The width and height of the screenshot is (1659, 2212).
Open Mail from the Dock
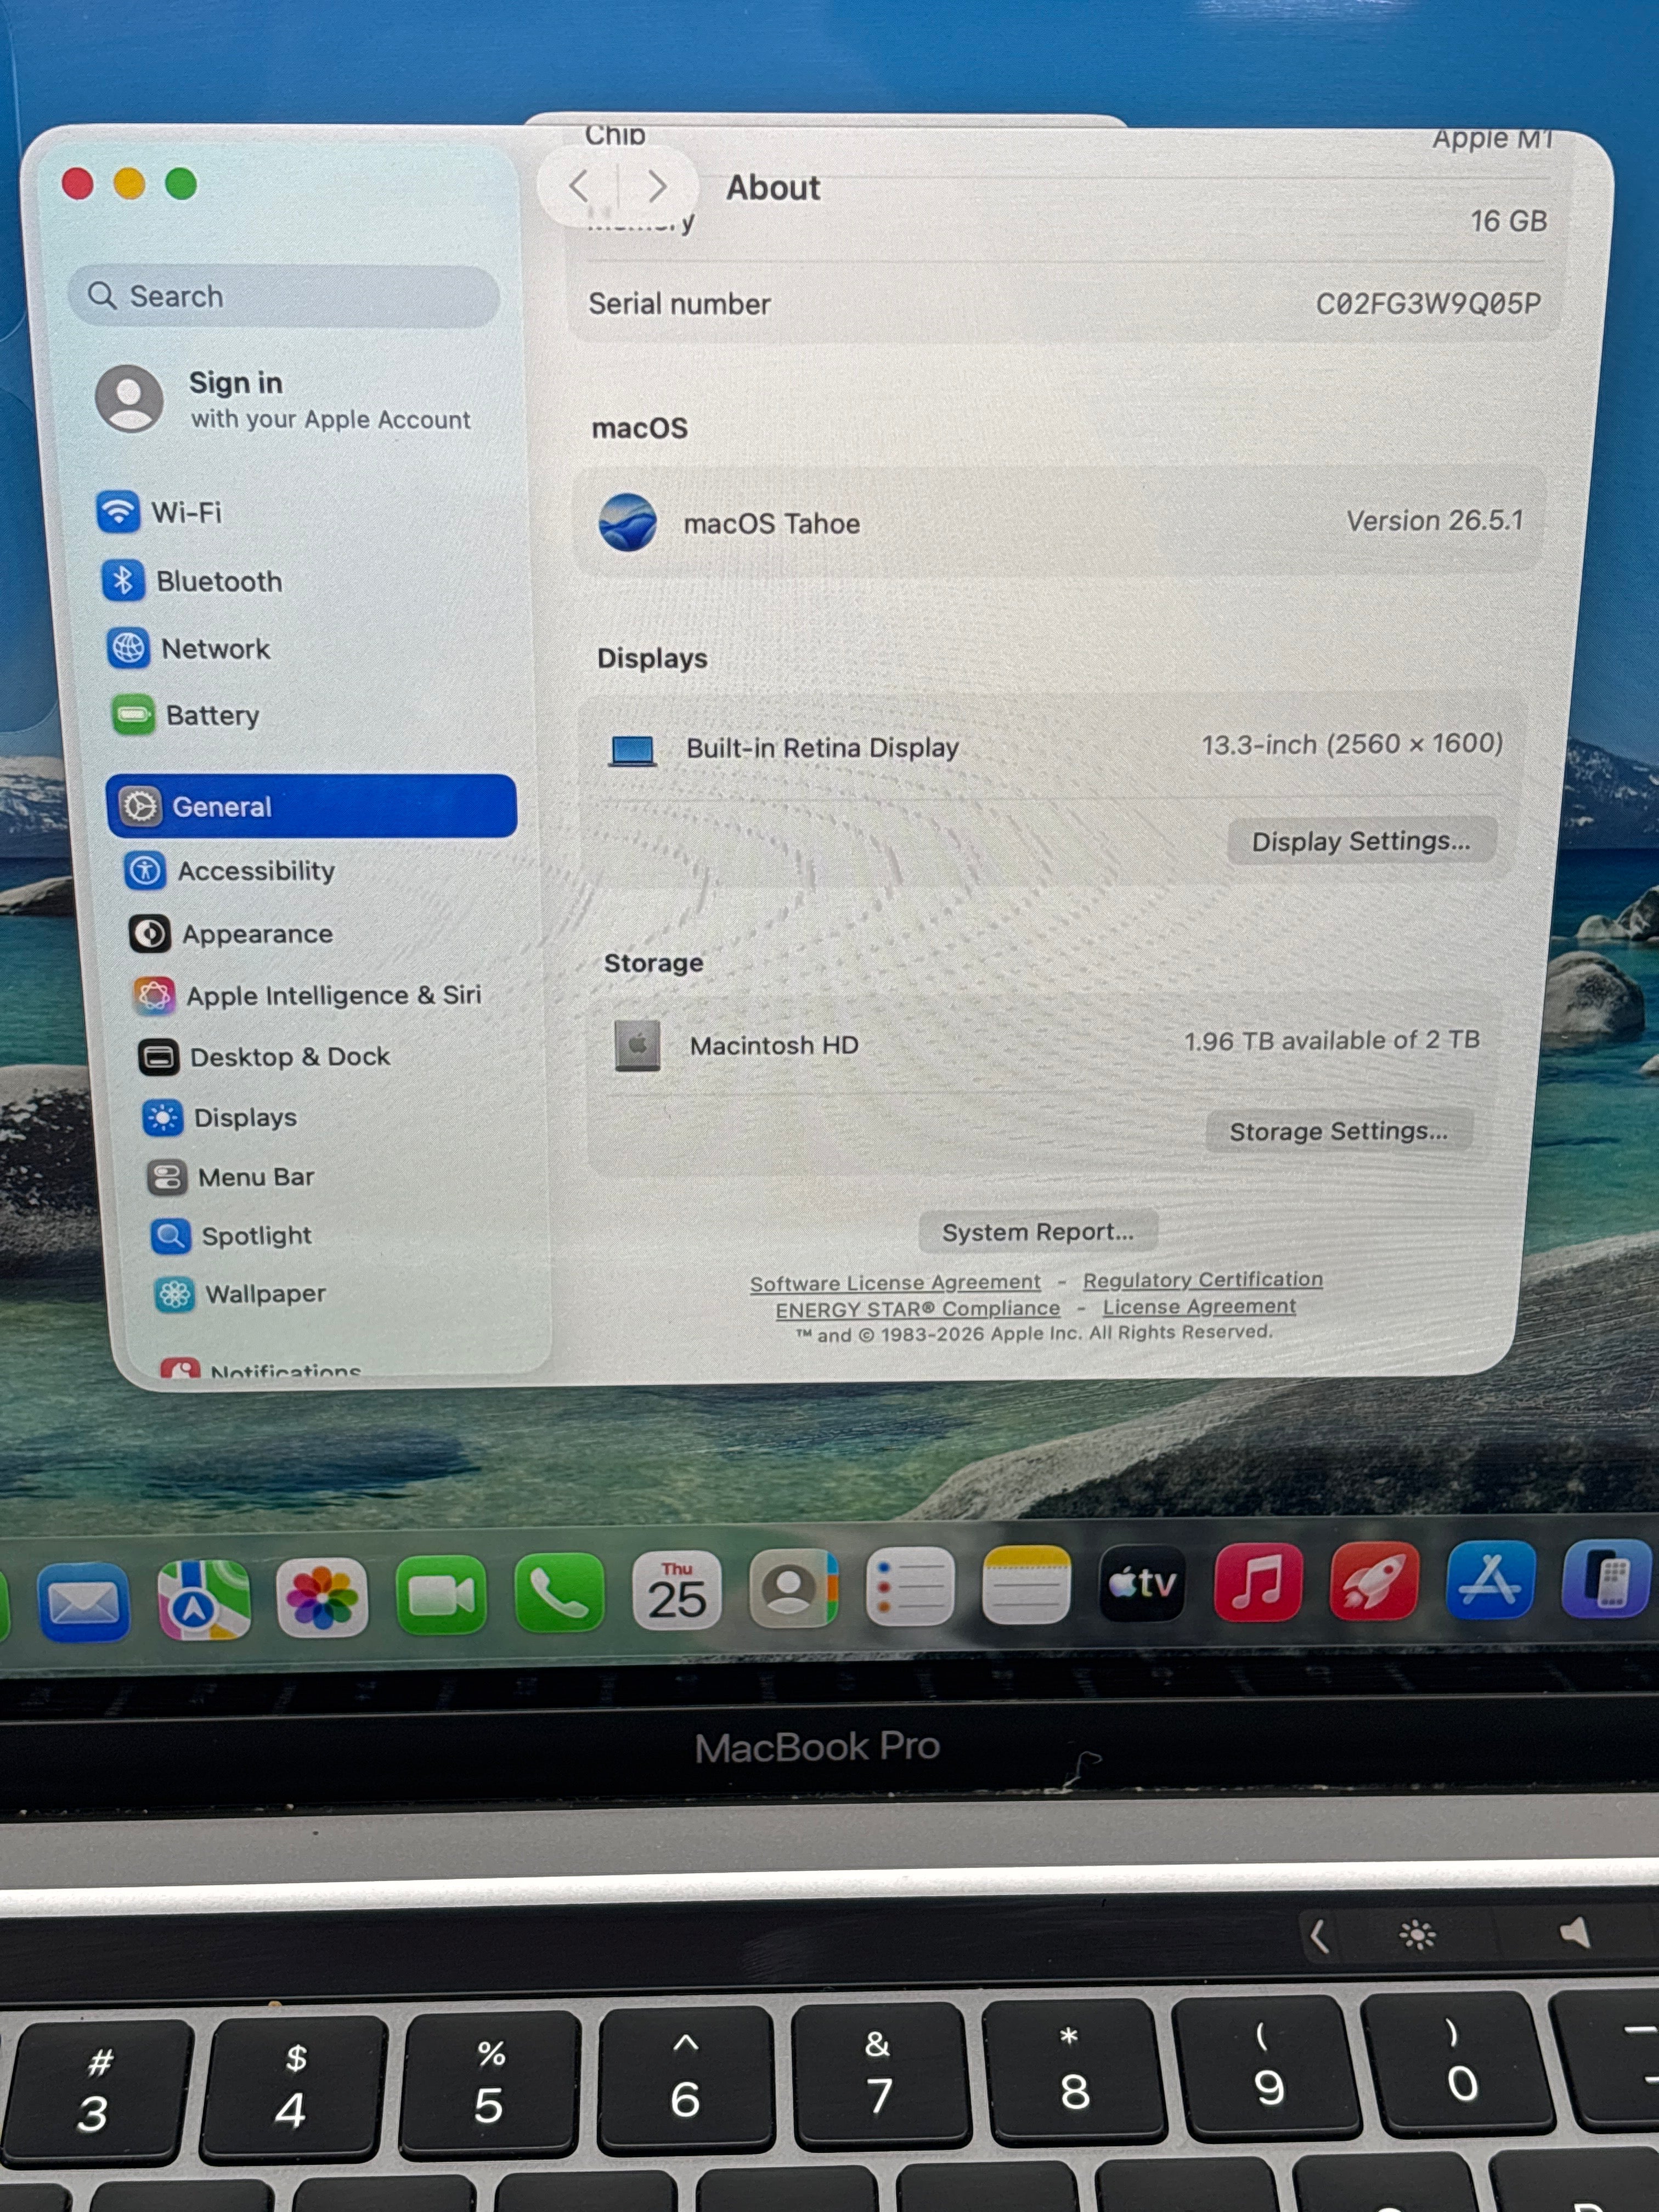tap(83, 1603)
